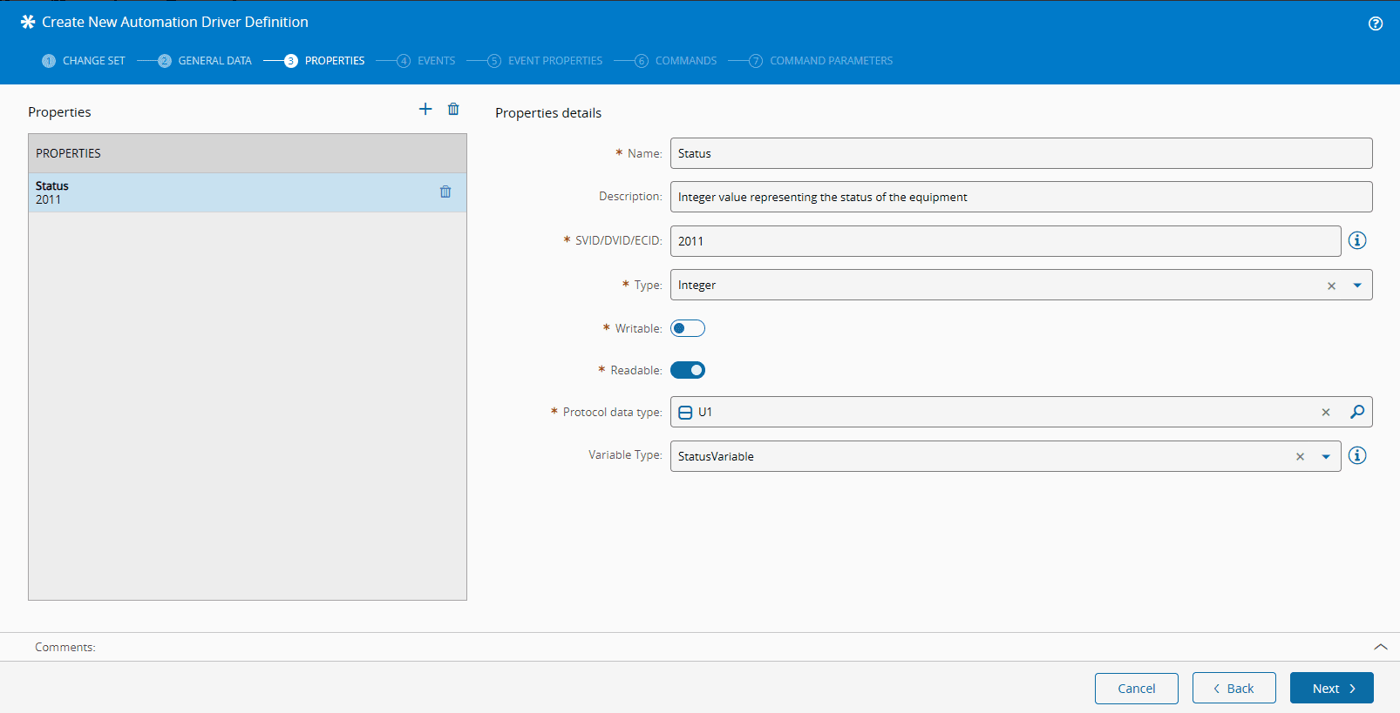Screen dimensions: 1400x713
Task: Disable the Readable toggle
Action: tap(688, 370)
